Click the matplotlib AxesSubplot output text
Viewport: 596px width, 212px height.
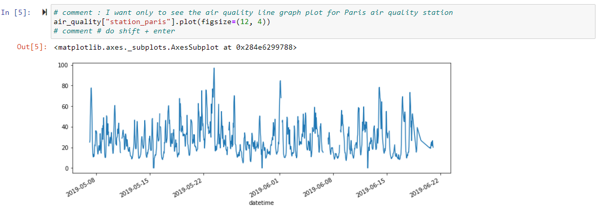click(x=174, y=47)
